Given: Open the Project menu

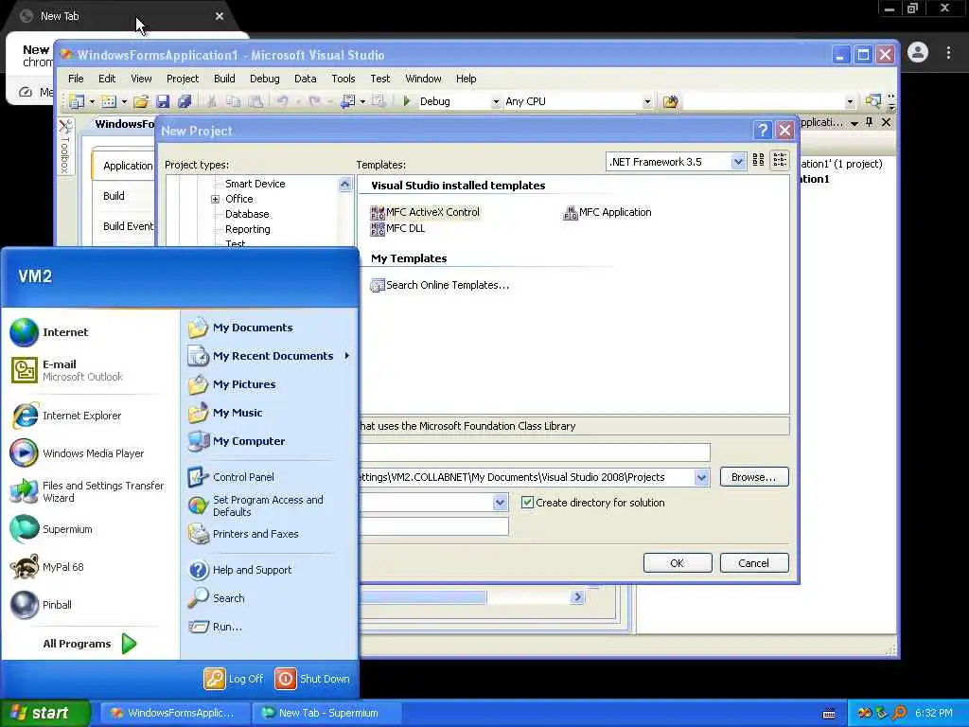Looking at the screenshot, I should (183, 79).
